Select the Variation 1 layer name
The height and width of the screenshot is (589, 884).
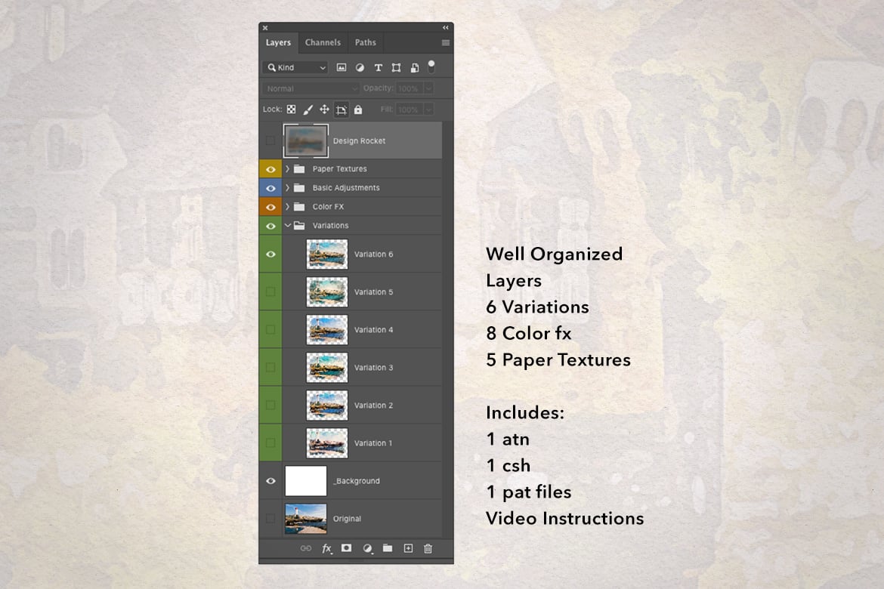373,443
